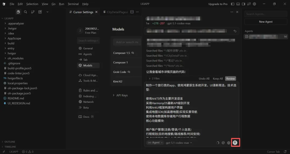Click the swap layout arrows icon
The width and height of the screenshot is (290, 154).
(249, 4)
